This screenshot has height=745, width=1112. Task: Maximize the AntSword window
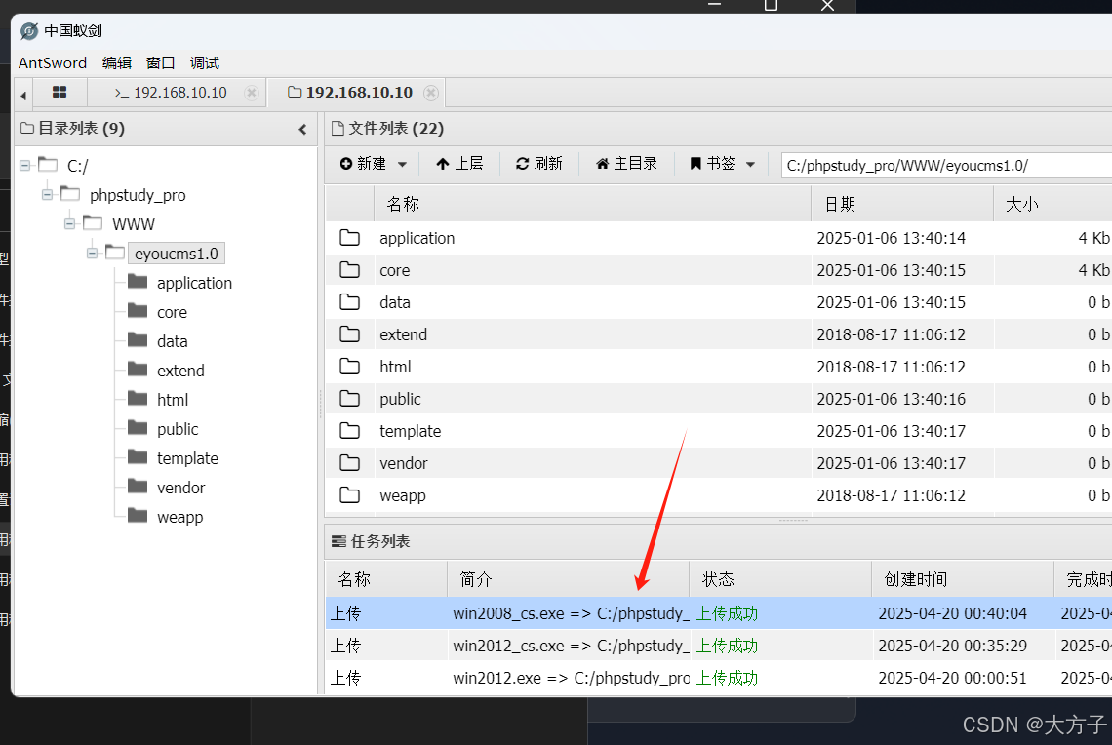[x=771, y=6]
